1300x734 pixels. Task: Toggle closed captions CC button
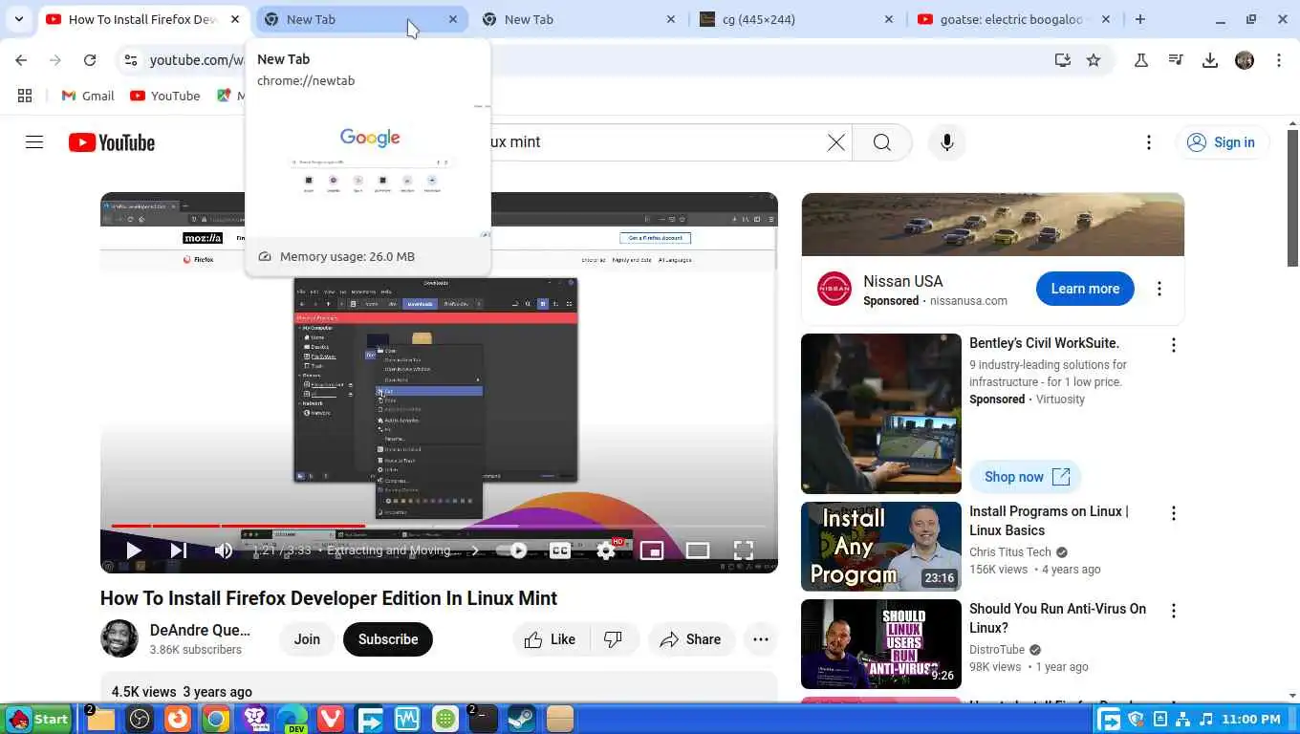[x=560, y=550]
